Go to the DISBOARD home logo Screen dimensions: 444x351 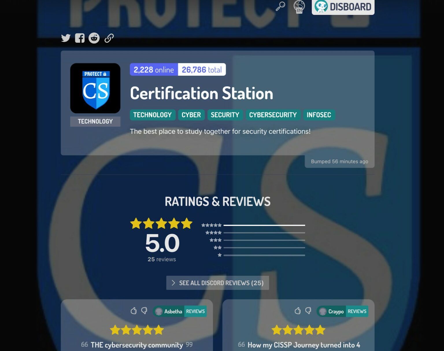click(343, 7)
